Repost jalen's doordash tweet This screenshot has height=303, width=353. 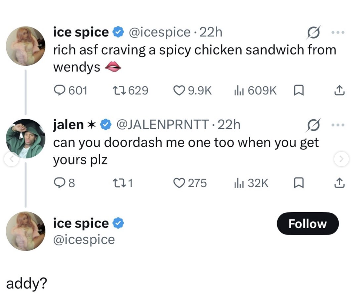117,183
